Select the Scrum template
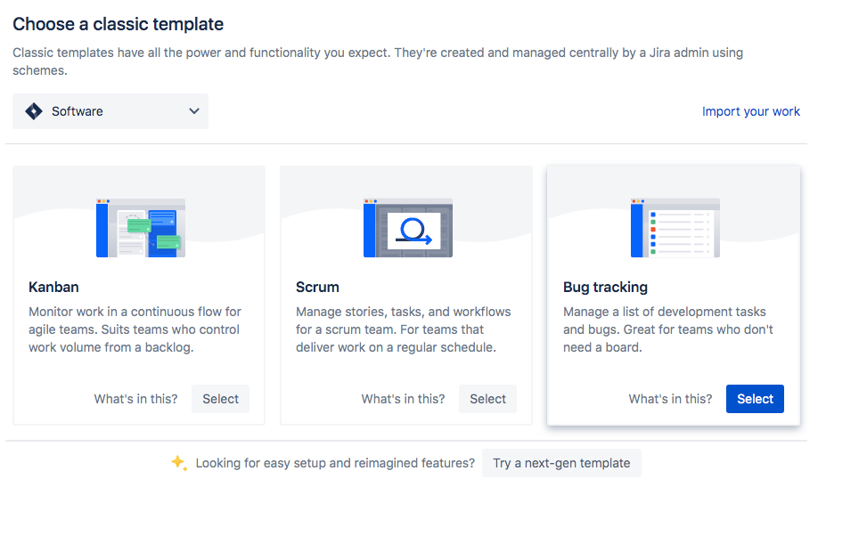The width and height of the screenshot is (867, 536). pyautogui.click(x=487, y=399)
